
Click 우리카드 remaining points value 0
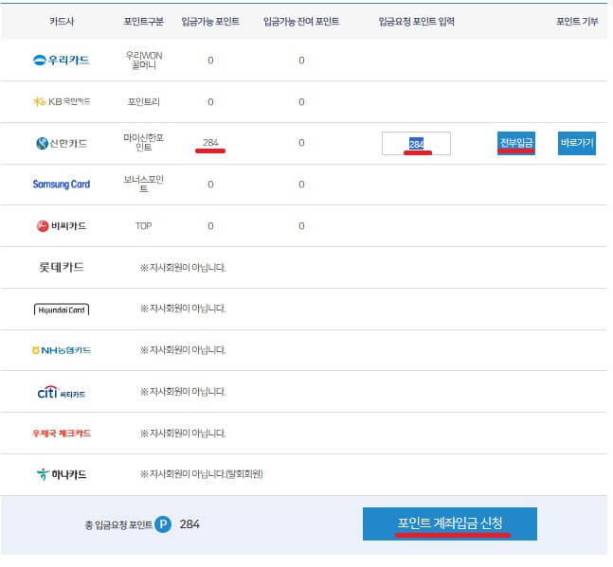click(x=301, y=61)
